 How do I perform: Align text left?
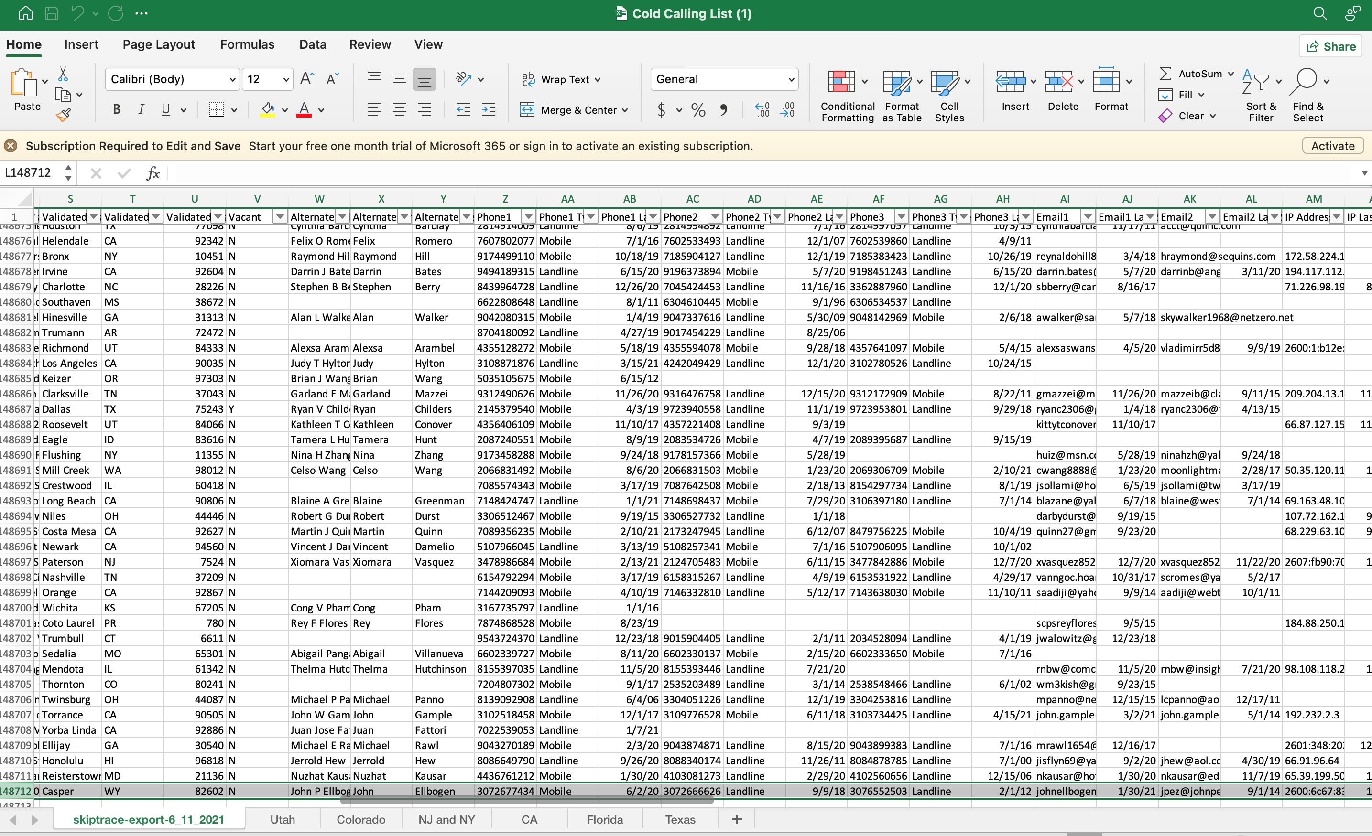click(x=375, y=110)
